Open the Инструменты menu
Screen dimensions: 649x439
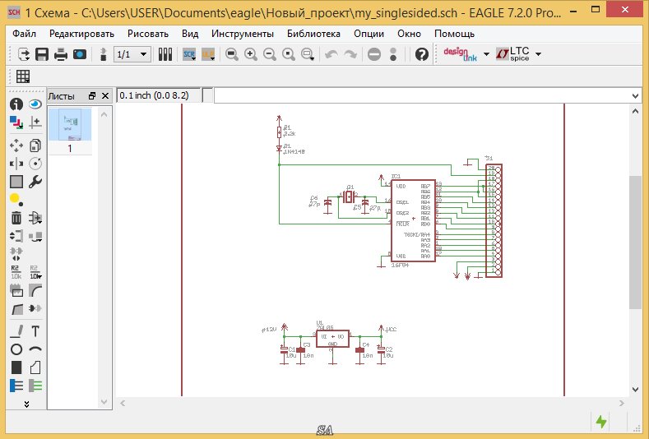242,34
